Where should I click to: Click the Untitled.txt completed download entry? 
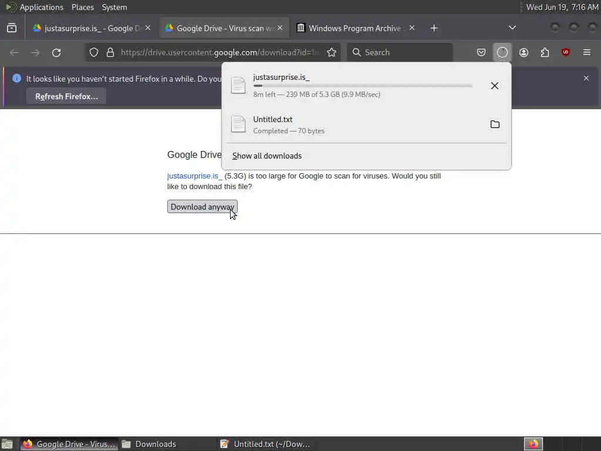[x=366, y=124]
